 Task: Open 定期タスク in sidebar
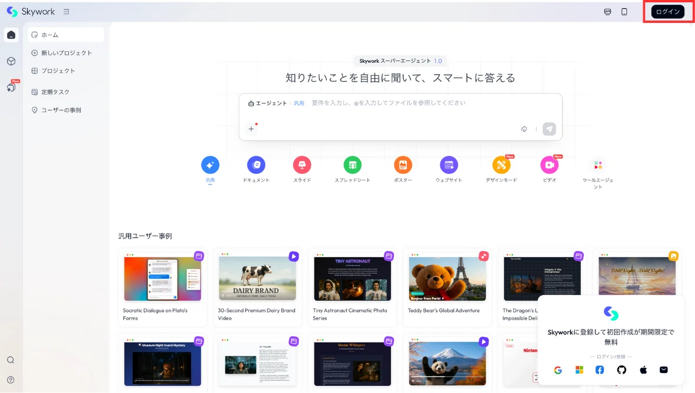coord(66,92)
